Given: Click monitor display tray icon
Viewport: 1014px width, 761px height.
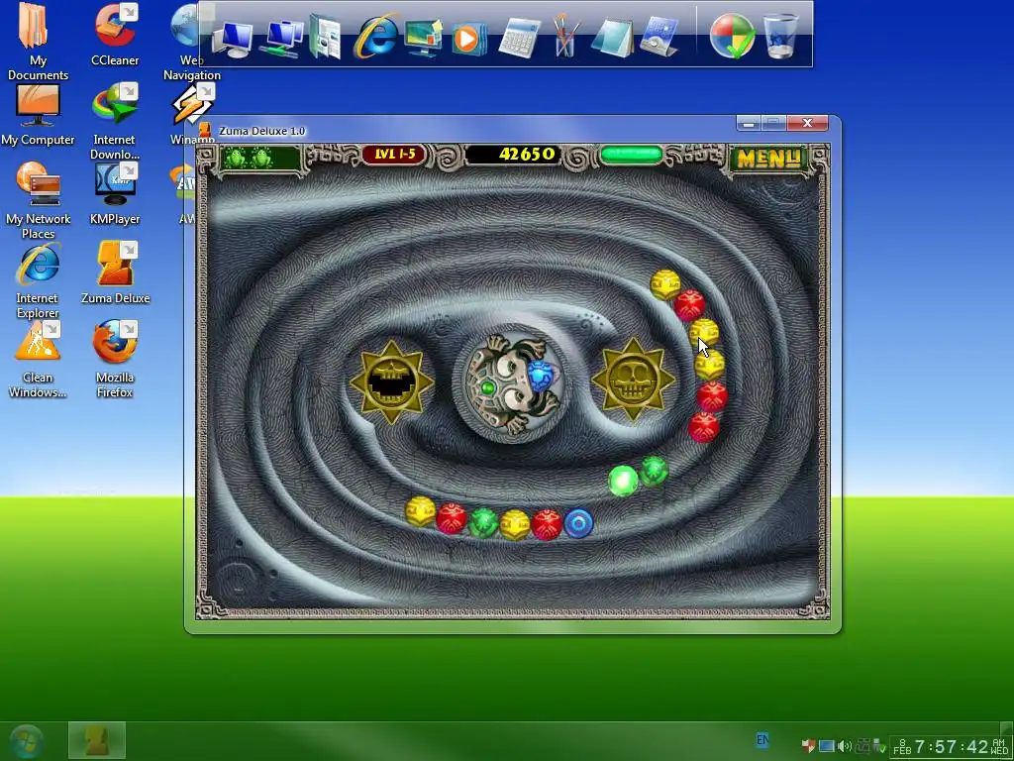Looking at the screenshot, I should coord(827,745).
